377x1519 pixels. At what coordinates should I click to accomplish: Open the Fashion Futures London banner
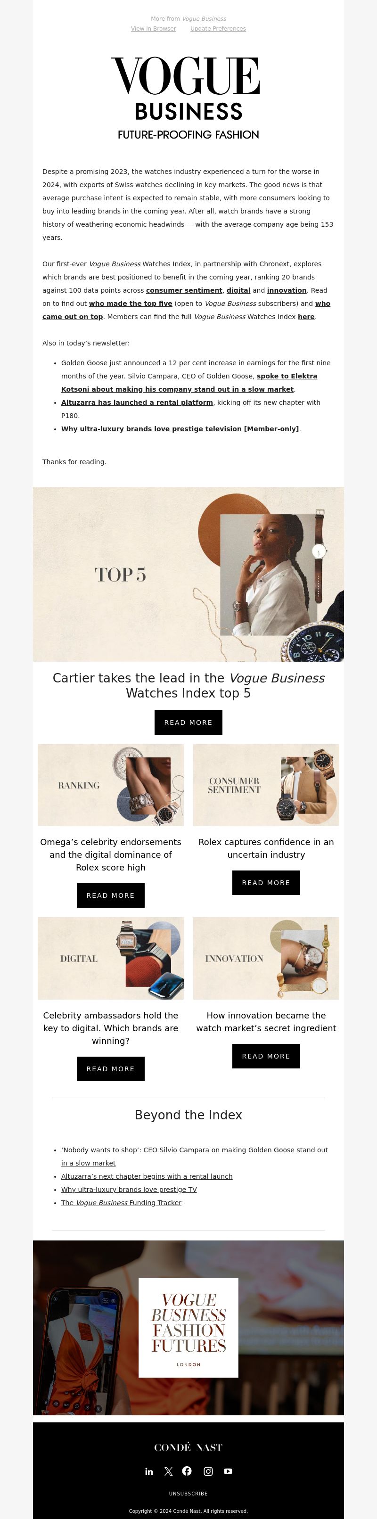coord(188,1327)
